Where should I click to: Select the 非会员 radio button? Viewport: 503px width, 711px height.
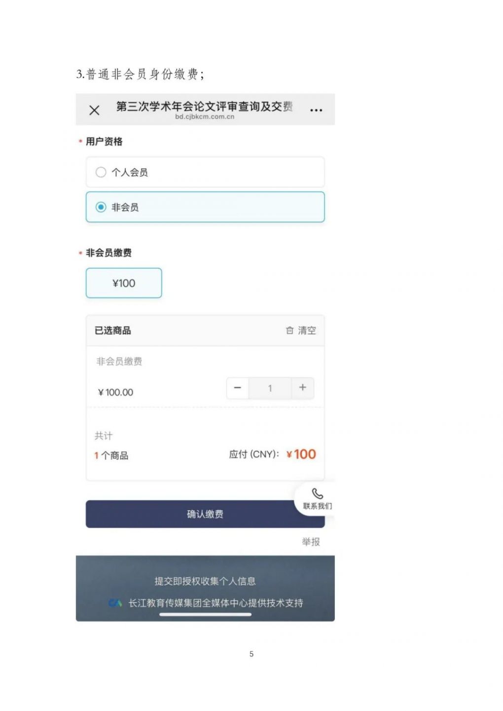101,207
